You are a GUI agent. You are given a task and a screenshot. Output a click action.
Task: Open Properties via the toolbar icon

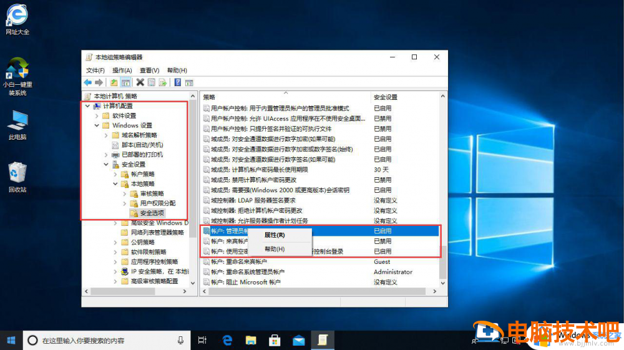[151, 82]
